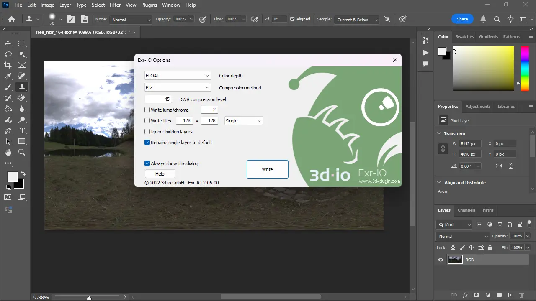
Task: Create new layer plus icon
Action: coord(510,295)
